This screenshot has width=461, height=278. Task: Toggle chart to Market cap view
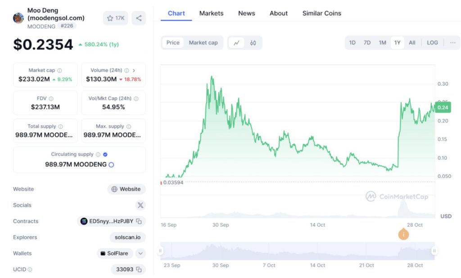(x=203, y=43)
